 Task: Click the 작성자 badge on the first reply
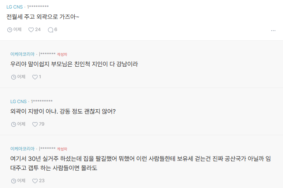(x=62, y=54)
